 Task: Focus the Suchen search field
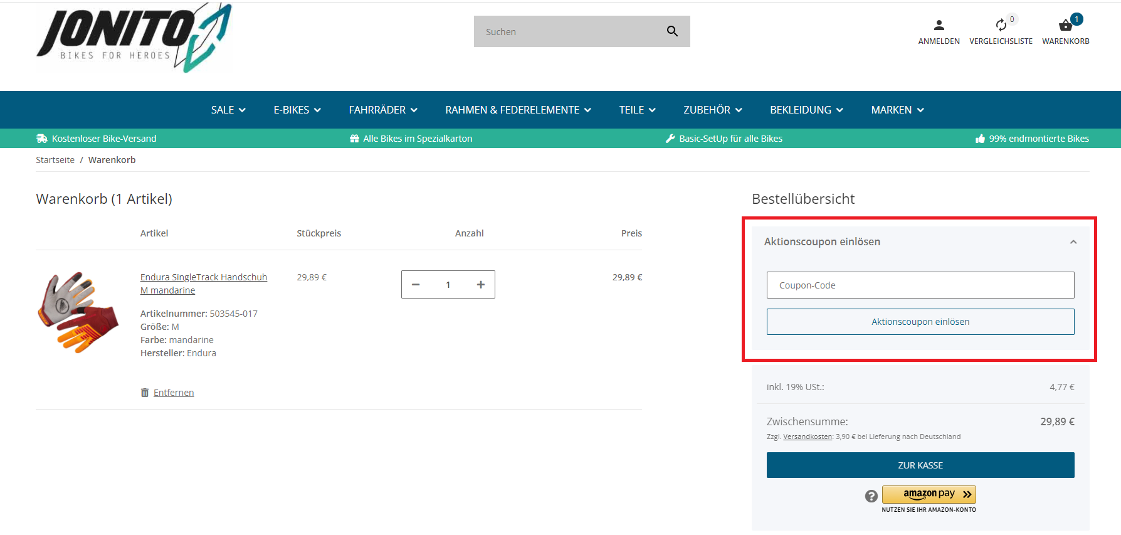click(x=569, y=31)
